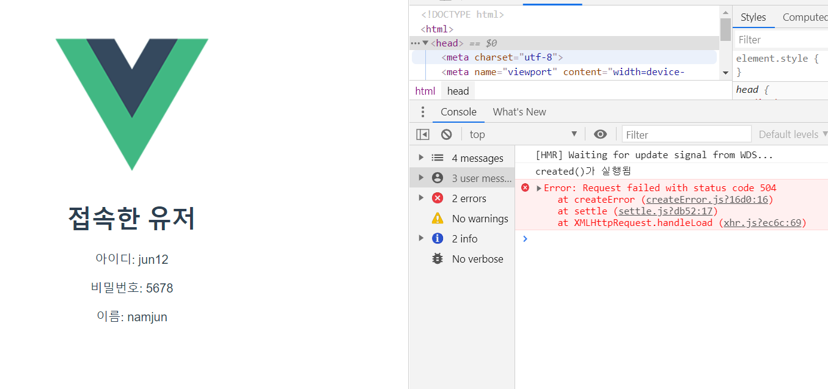The width and height of the screenshot is (828, 389).
Task: Click the elements panel scrollbar up arrow
Action: 725,12
